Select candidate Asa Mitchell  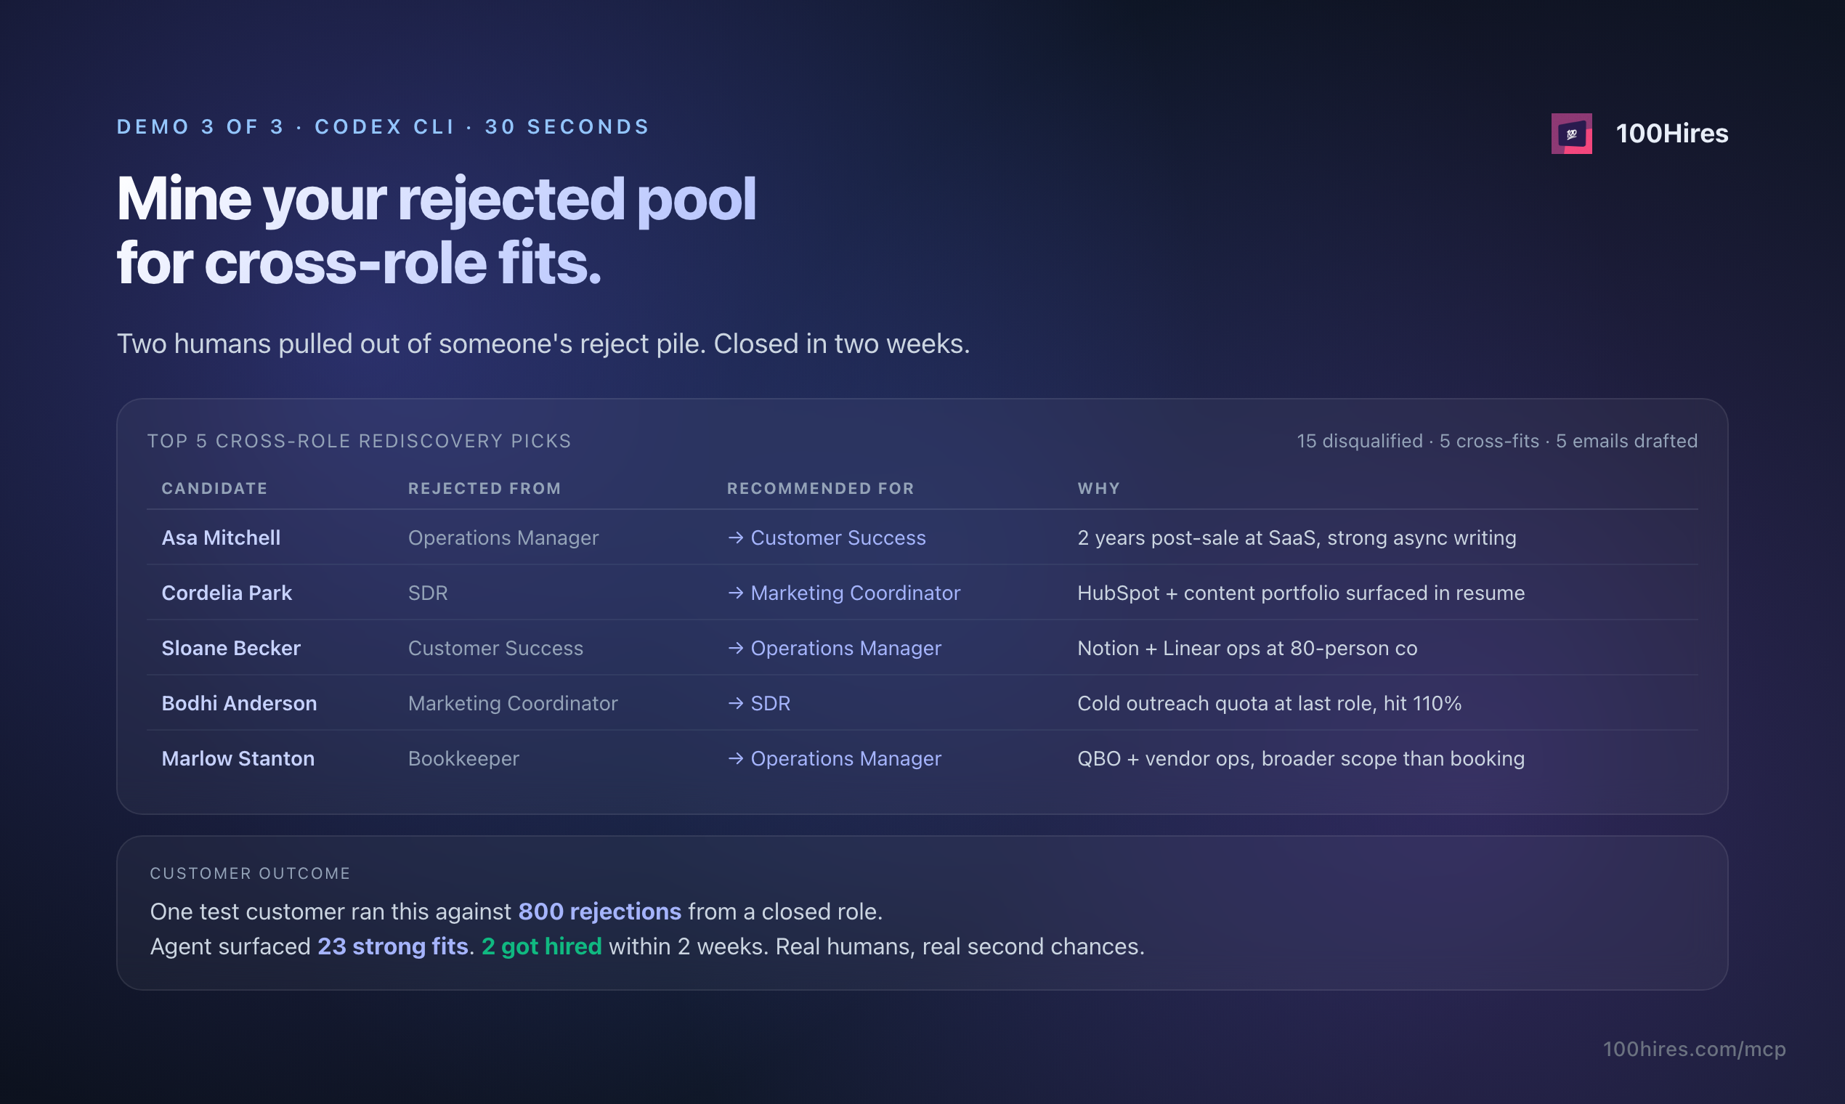[221, 538]
